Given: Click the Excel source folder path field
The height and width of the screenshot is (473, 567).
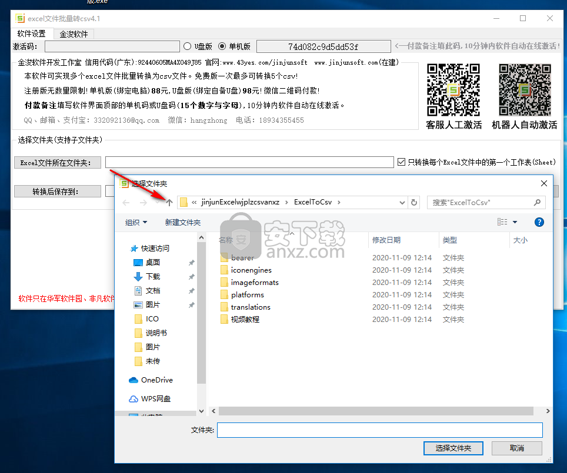Looking at the screenshot, I should coord(249,162).
